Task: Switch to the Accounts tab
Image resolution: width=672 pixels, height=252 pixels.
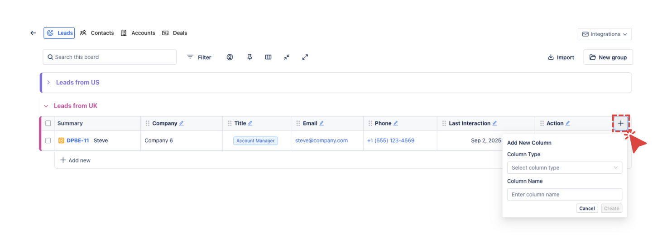Action: (x=138, y=33)
